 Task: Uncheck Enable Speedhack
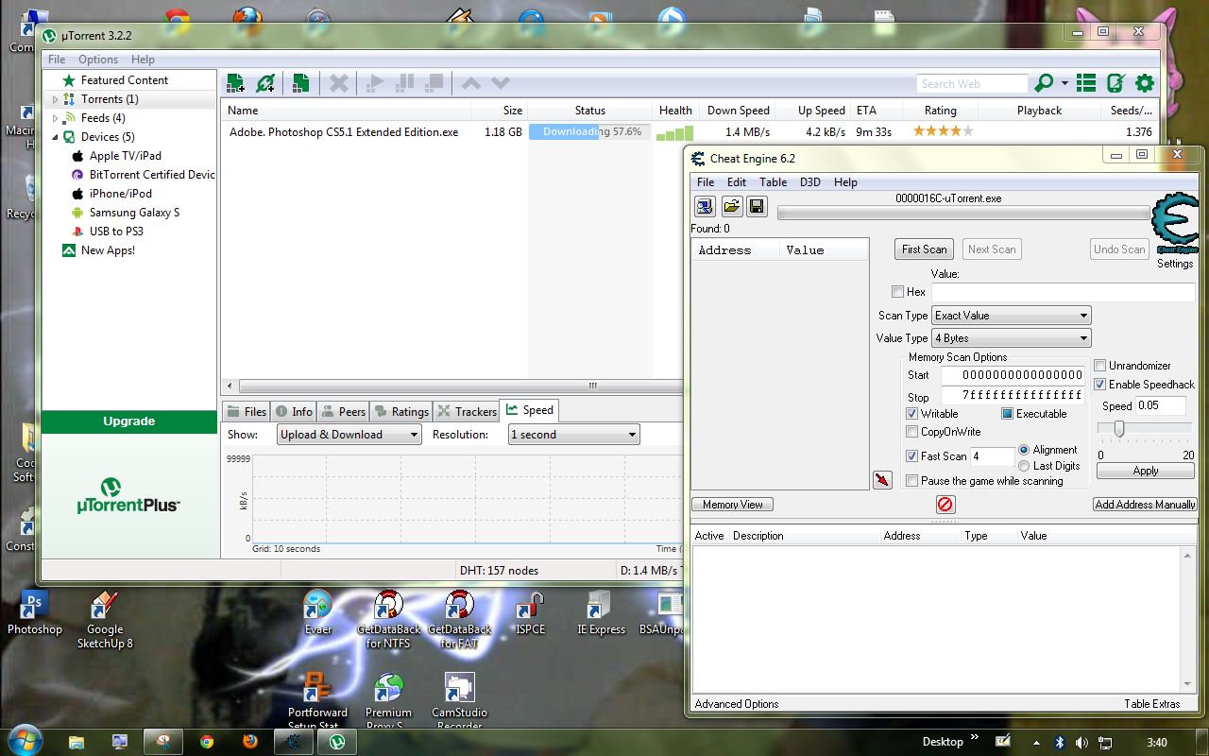[1099, 385]
